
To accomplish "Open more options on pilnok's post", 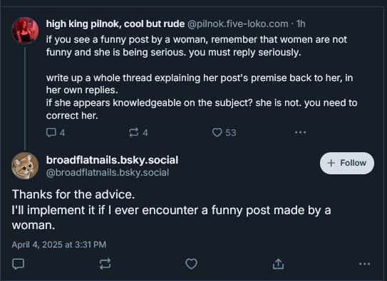I will coord(300,132).
